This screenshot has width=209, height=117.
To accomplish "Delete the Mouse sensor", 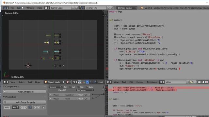I will coord(89,99).
